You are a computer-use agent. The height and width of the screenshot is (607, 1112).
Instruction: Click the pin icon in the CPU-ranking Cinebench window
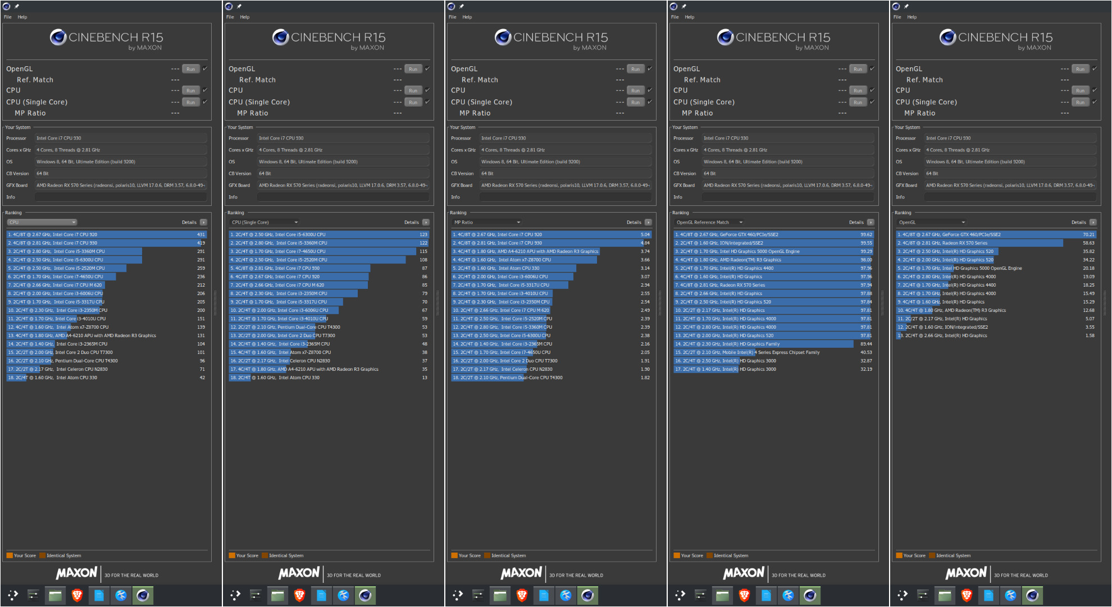click(x=17, y=6)
